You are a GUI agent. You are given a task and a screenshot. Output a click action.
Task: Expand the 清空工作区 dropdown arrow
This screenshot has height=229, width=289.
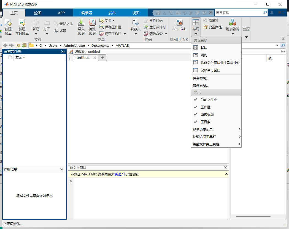point(125,34)
